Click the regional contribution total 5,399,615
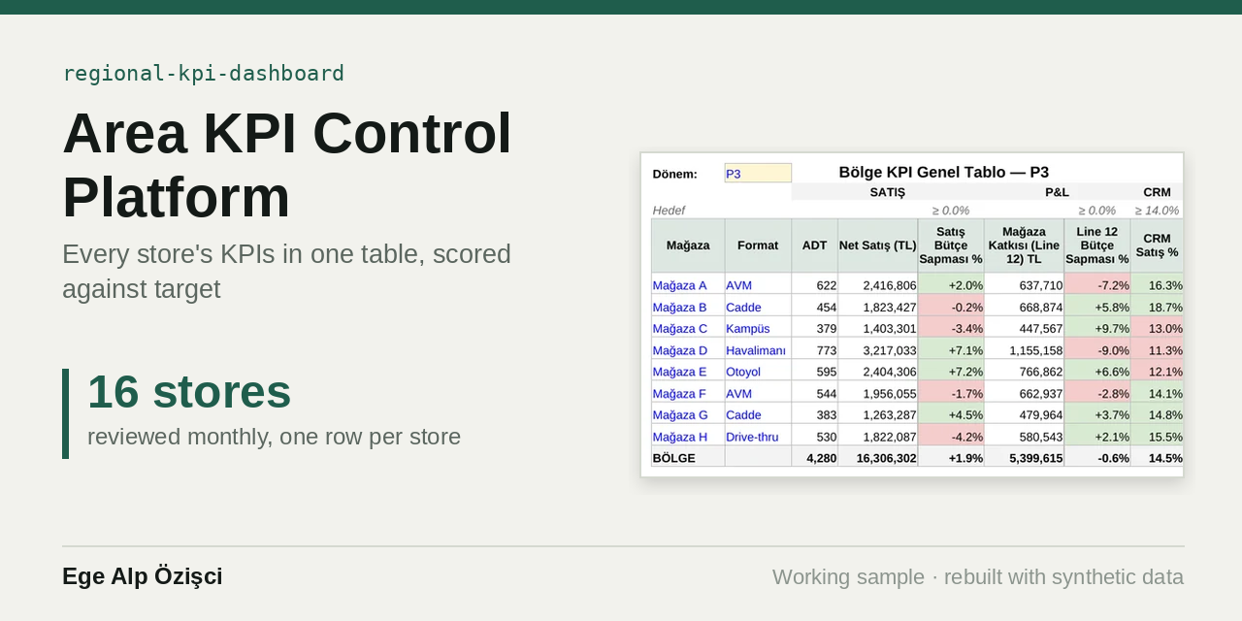1242x621 pixels. tap(1024, 458)
